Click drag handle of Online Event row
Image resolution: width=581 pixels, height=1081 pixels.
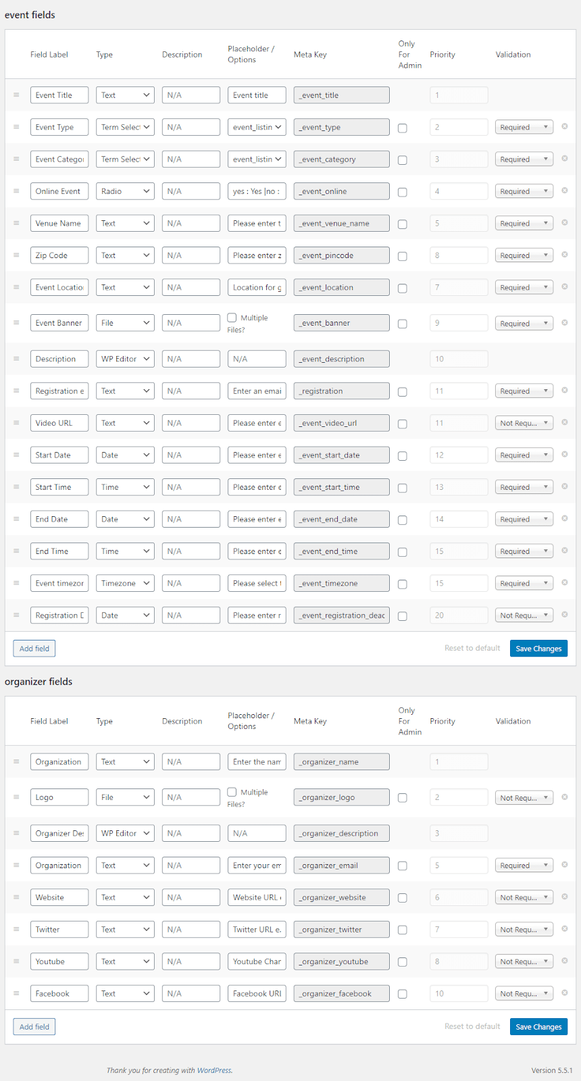(16, 191)
